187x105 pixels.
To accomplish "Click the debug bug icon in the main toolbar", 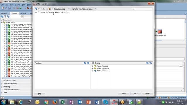I will pos(28,8).
